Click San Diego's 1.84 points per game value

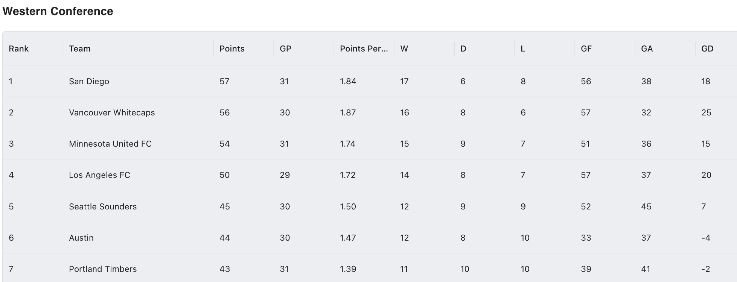pos(348,81)
